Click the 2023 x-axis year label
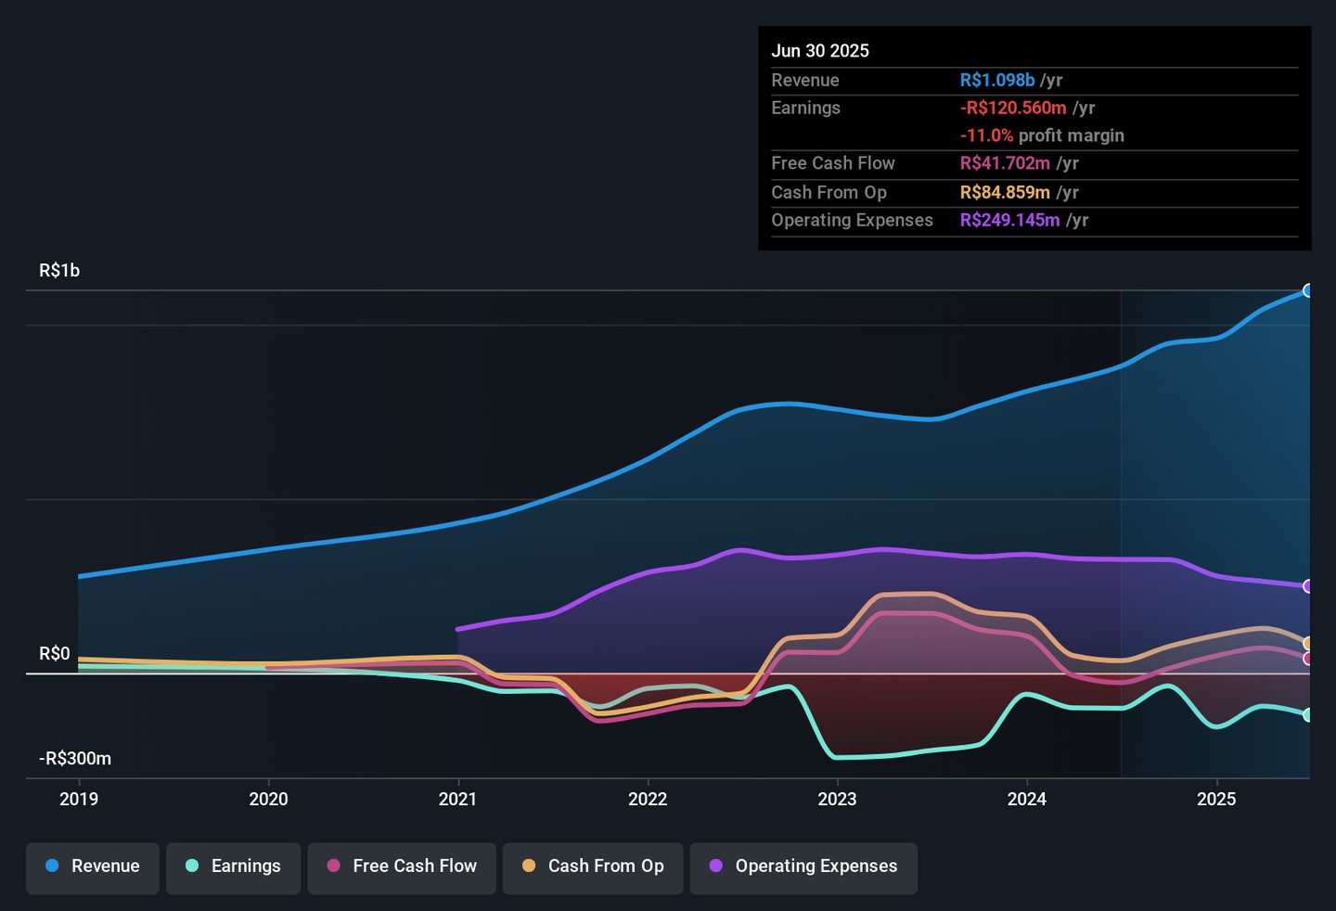Viewport: 1336px width, 911px height. click(837, 800)
